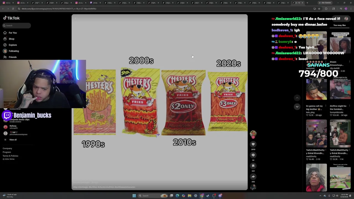Click the Friends people icon

coord(5,57)
